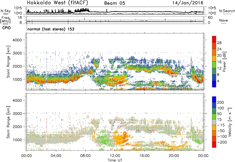The width and height of the screenshot is (235, 162).
Task: Click the 'CPID' label
Action: [6, 28]
